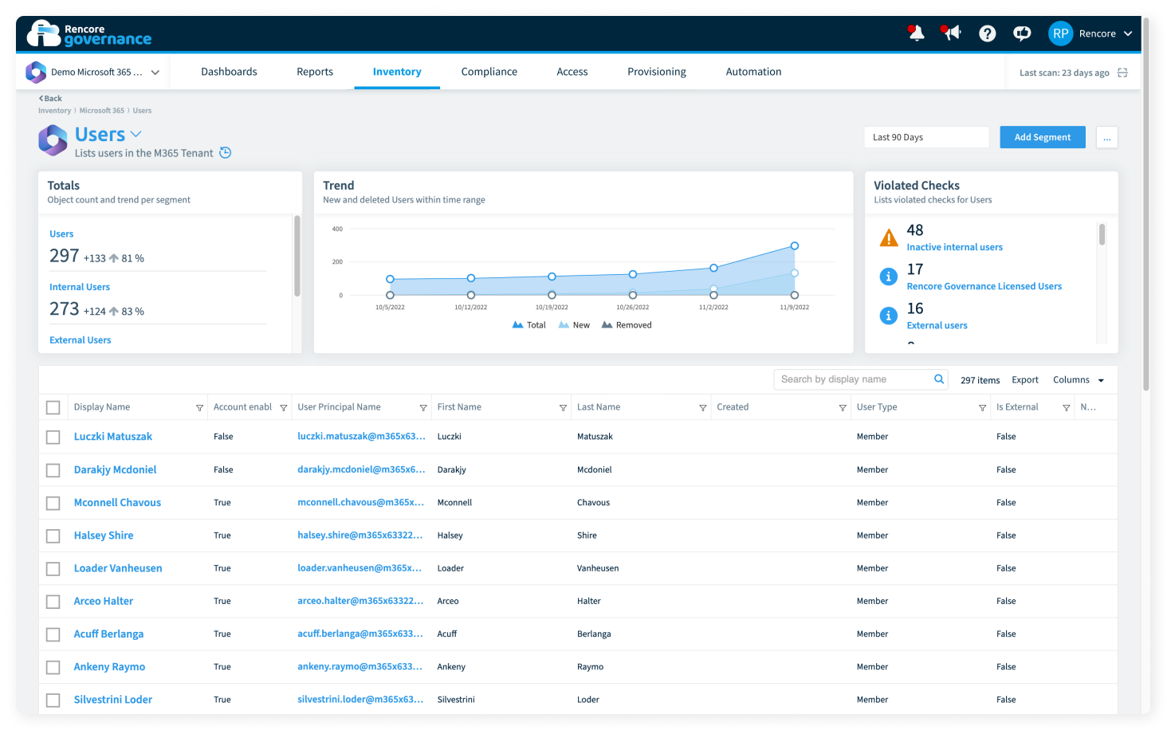Tick the checkbox for Halsey Shire
This screenshot has width=1167, height=730.
[53, 536]
